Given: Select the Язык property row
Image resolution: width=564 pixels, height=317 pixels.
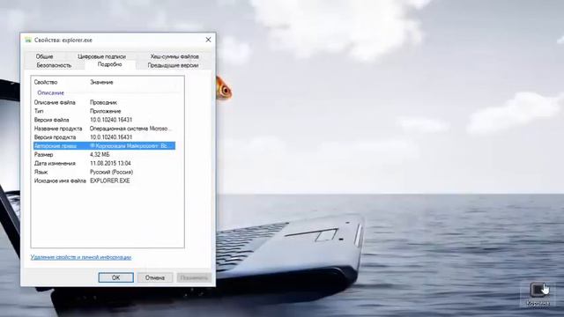Looking at the screenshot, I should click(x=104, y=172).
